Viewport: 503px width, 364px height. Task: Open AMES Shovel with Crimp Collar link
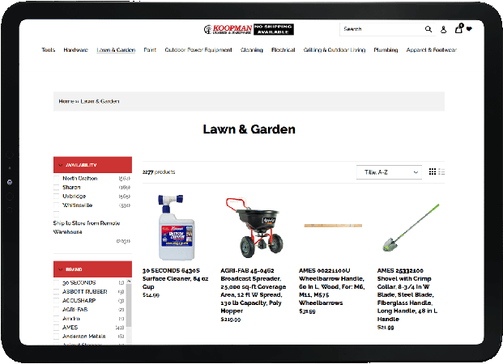[x=407, y=294]
